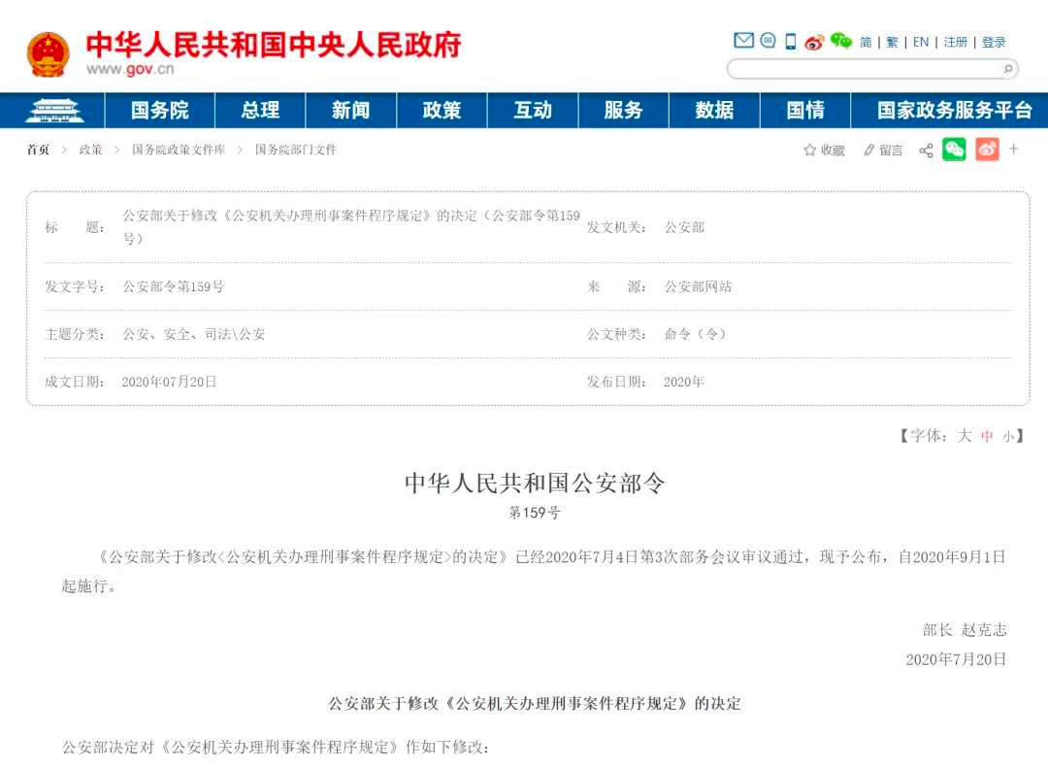Click inside the search input box

click(x=864, y=71)
